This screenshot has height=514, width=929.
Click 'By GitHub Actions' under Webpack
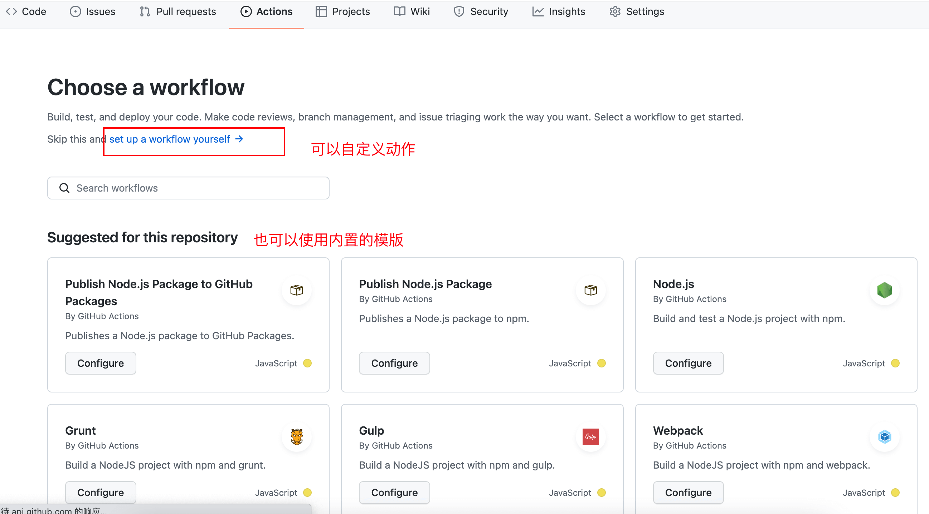click(x=690, y=446)
